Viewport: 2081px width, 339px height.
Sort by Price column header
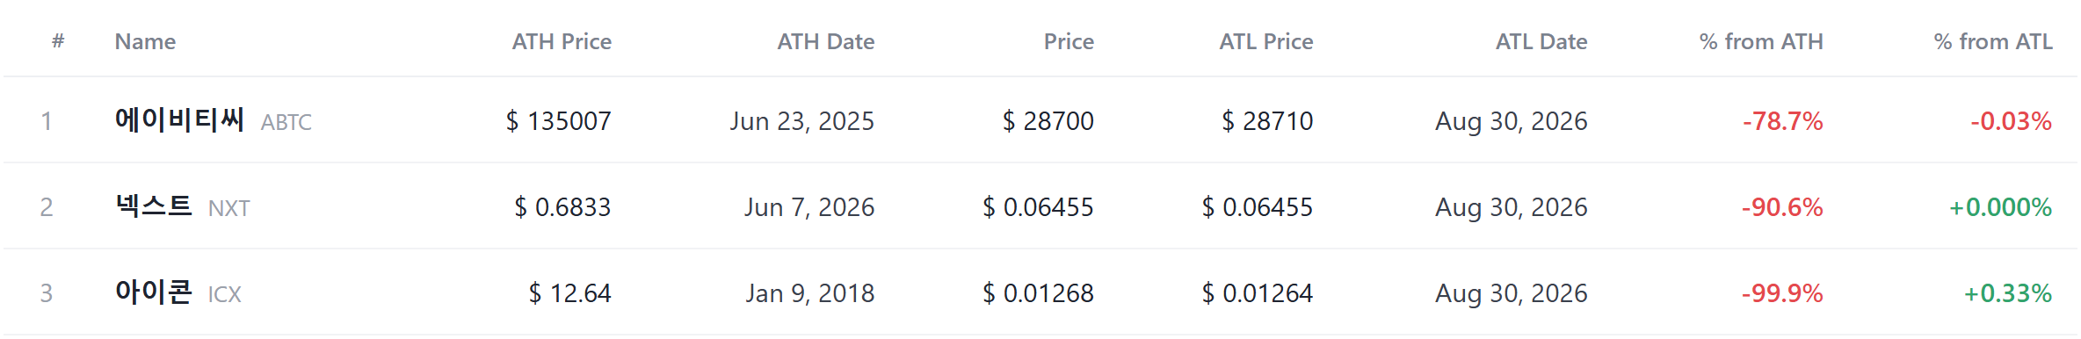(1069, 41)
